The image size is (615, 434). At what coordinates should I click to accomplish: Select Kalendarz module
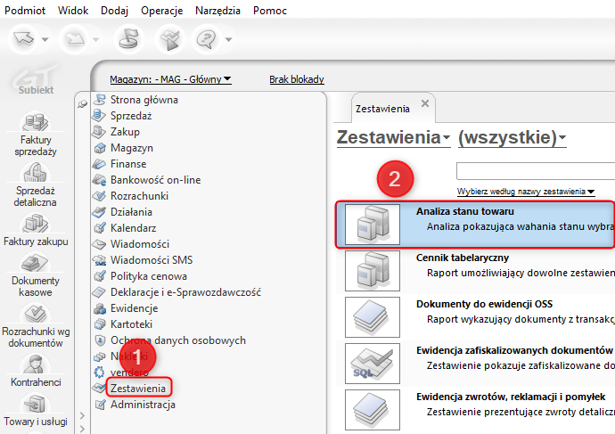(x=133, y=228)
